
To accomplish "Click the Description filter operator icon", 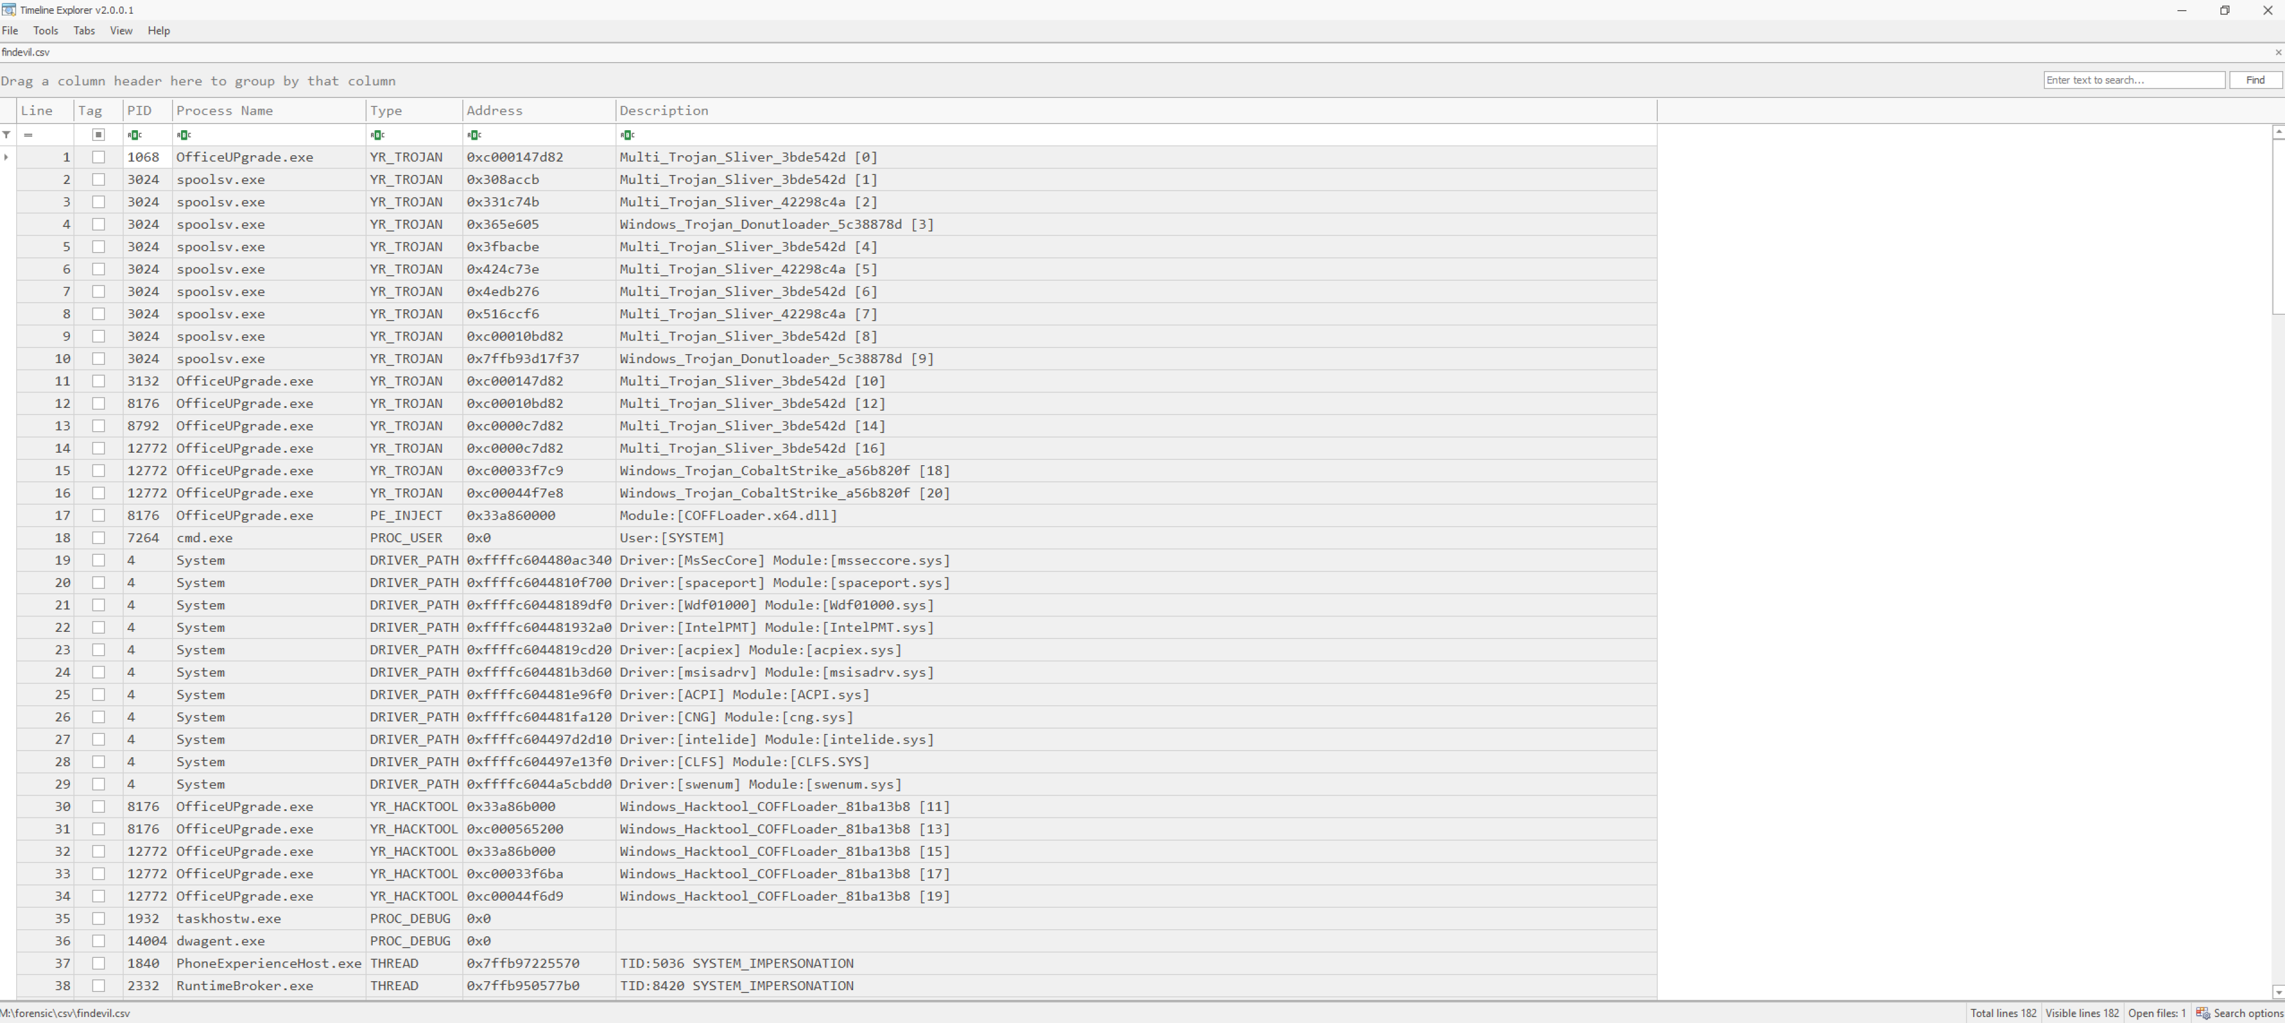I will coord(627,135).
